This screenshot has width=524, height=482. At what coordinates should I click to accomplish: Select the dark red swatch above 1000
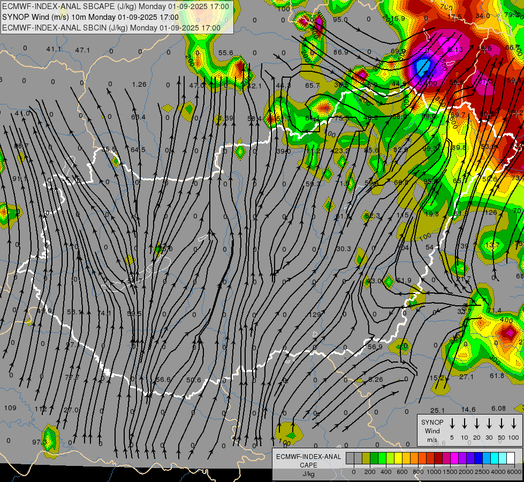[438, 458]
